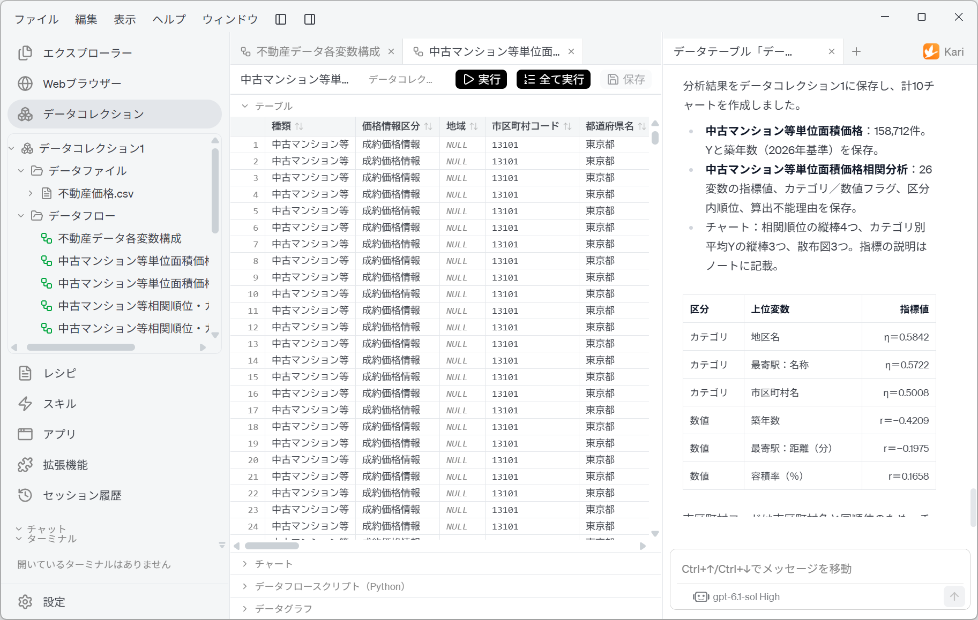Viewport: 978px width, 620px height.
Task: Collapse the データフロー folder
Action: pos(21,216)
